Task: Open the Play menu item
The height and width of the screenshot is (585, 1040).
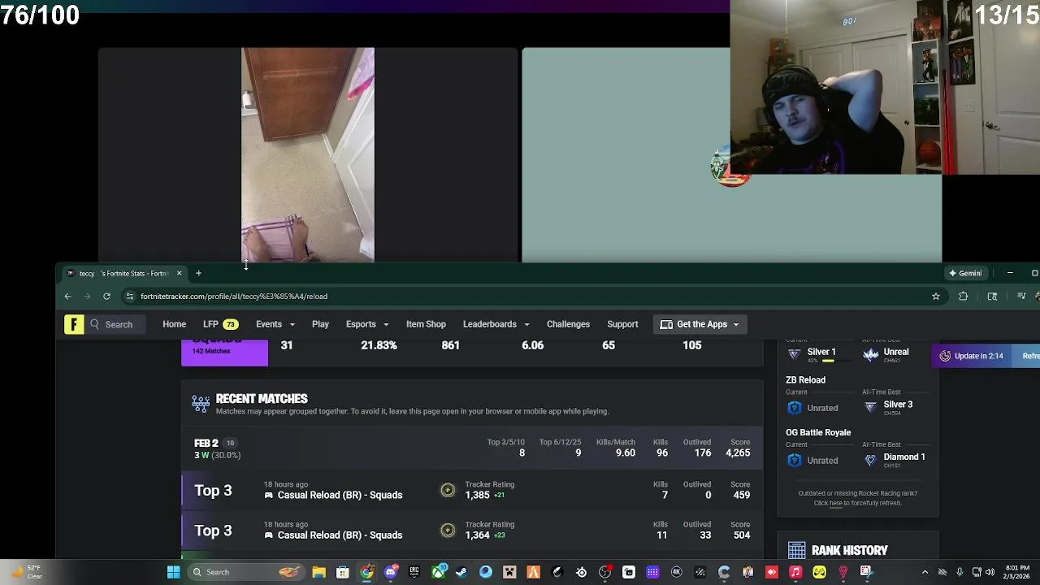Action: [x=320, y=324]
